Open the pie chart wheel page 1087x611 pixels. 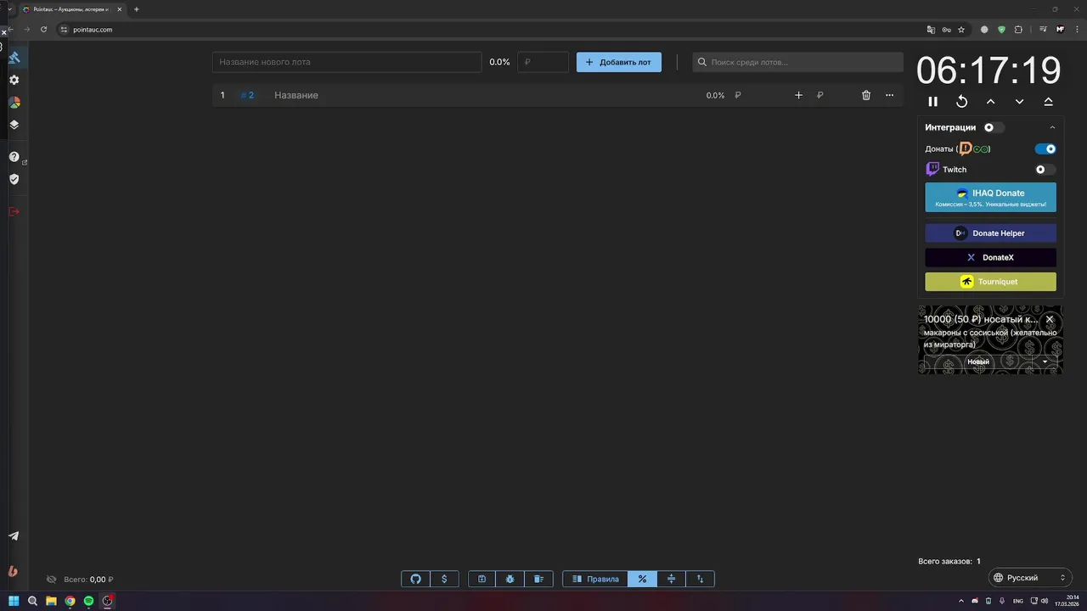14,102
